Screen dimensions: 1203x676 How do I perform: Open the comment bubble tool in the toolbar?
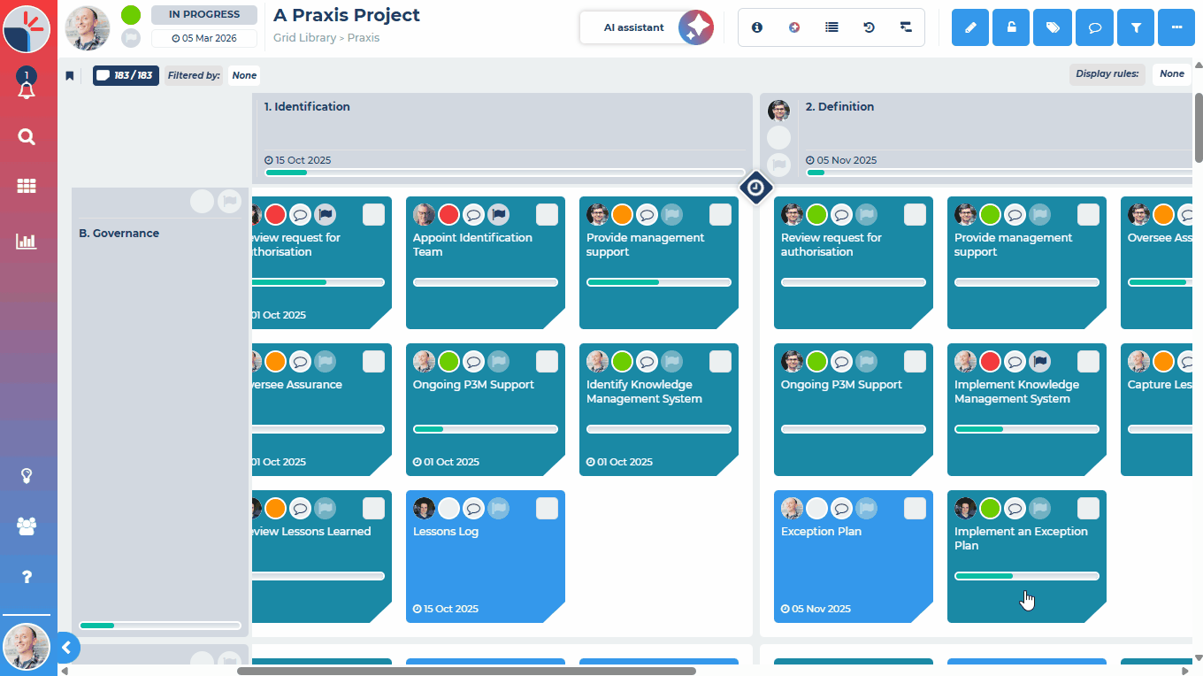tap(1094, 27)
